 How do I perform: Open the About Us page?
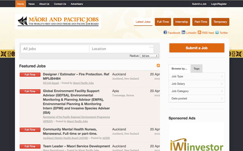coord(44,4)
